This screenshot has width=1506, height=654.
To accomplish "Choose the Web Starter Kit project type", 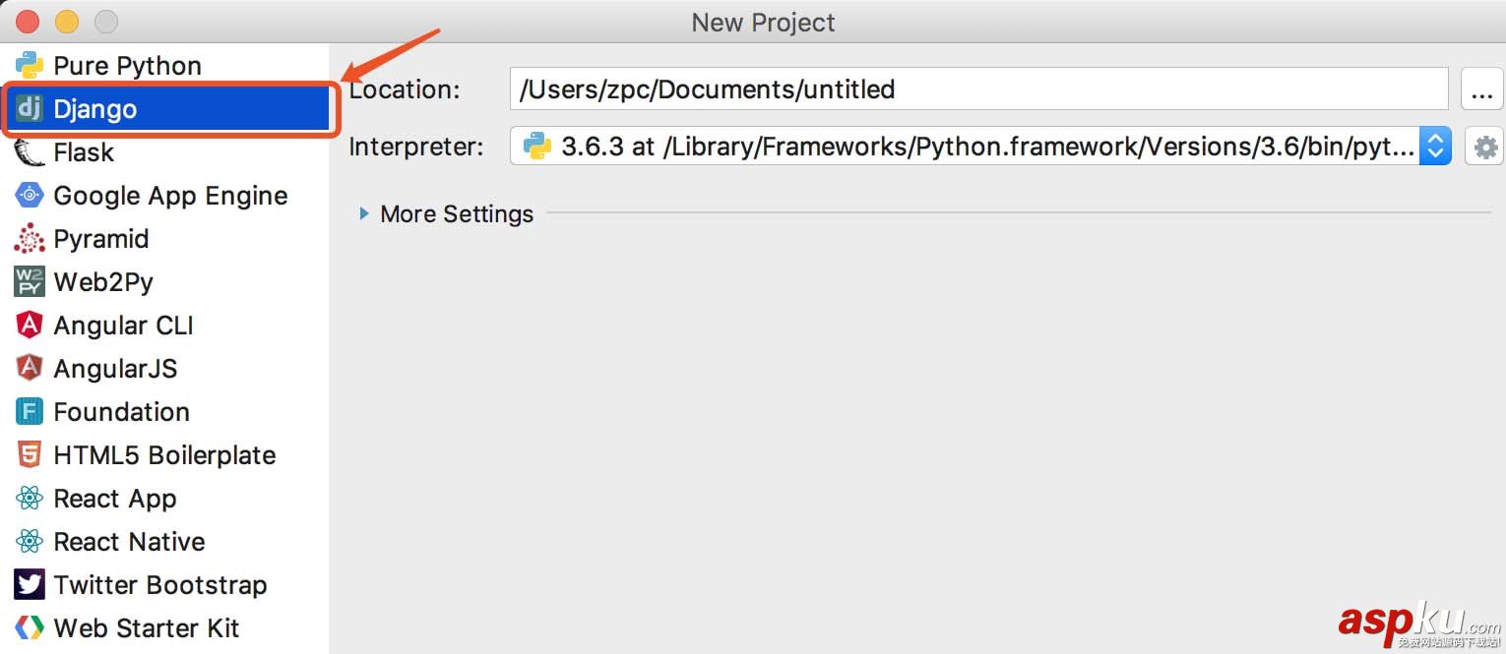I will [x=29, y=627].
